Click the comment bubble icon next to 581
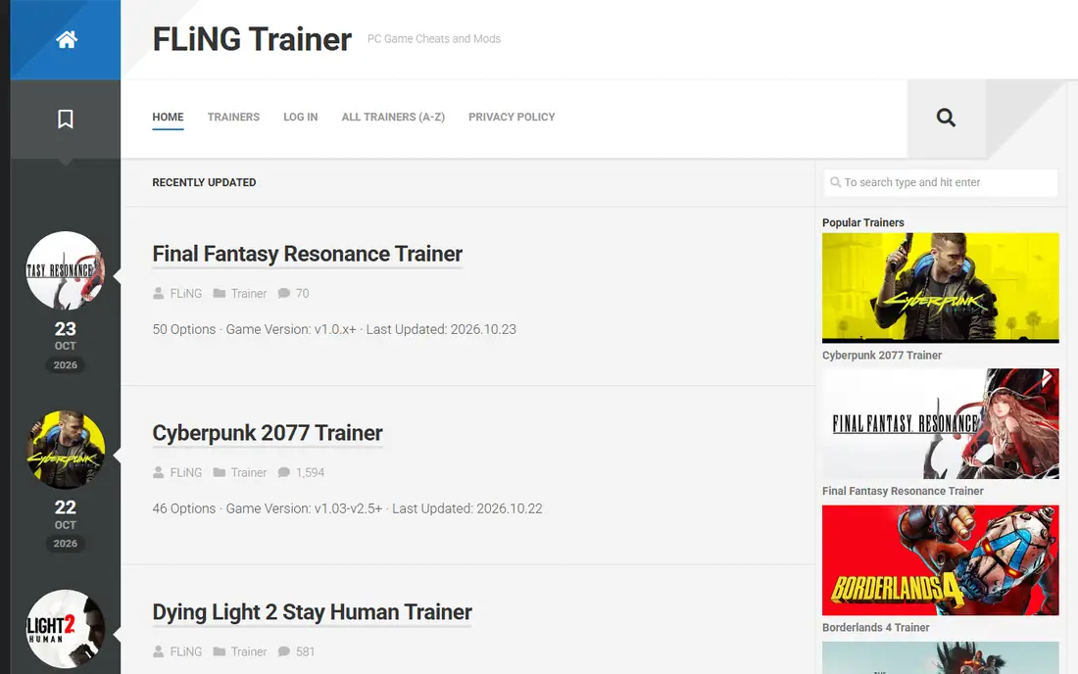This screenshot has width=1078, height=674. pos(284,651)
